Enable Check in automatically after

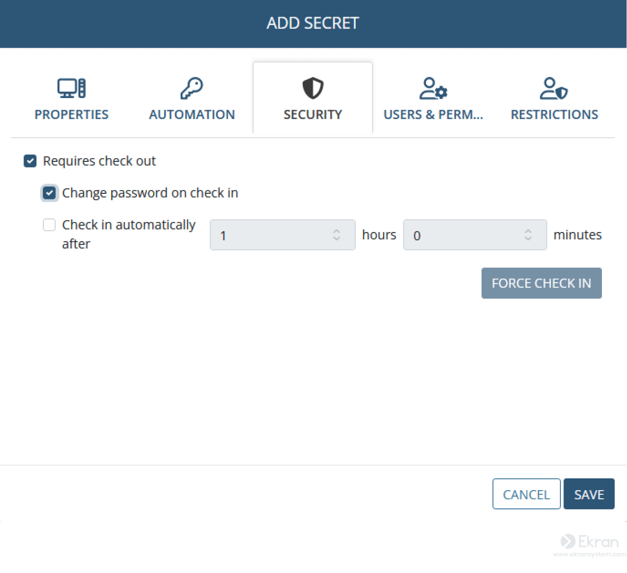coord(49,225)
